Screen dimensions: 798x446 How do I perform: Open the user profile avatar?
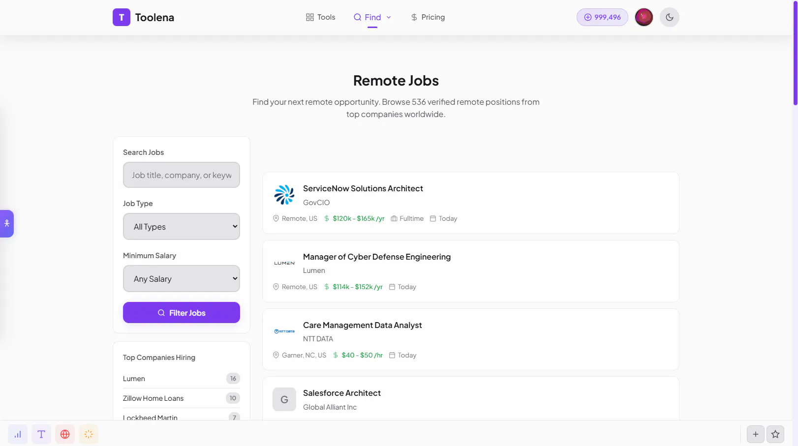644,17
